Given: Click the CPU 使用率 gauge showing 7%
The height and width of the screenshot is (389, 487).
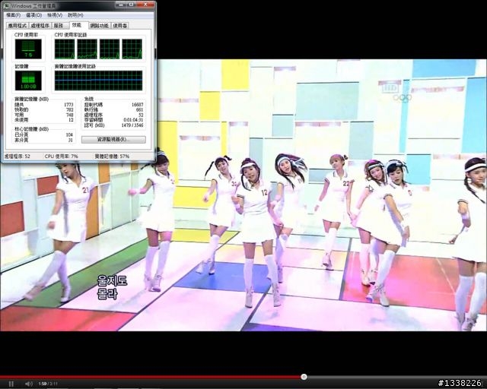Looking at the screenshot, I should coord(28,49).
